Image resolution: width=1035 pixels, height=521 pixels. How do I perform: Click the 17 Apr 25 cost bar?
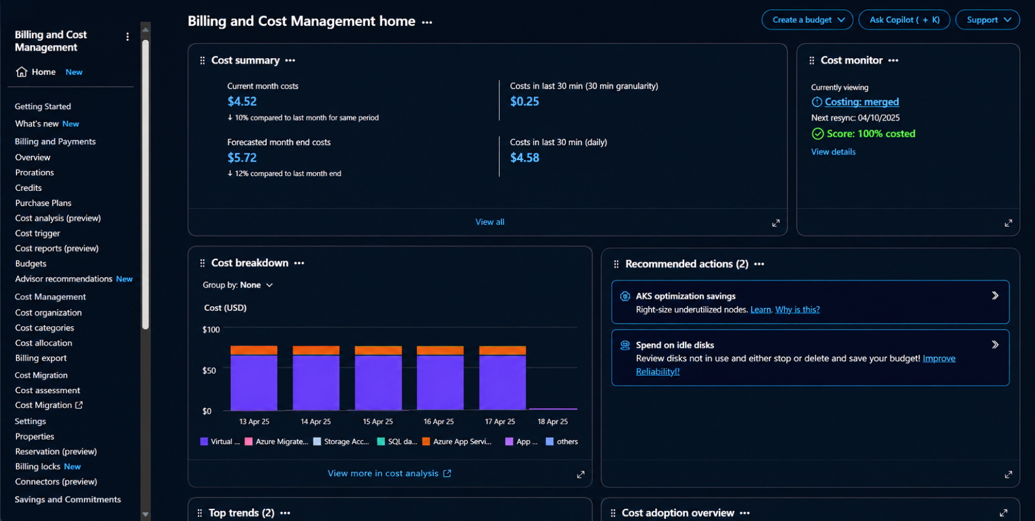coord(503,378)
